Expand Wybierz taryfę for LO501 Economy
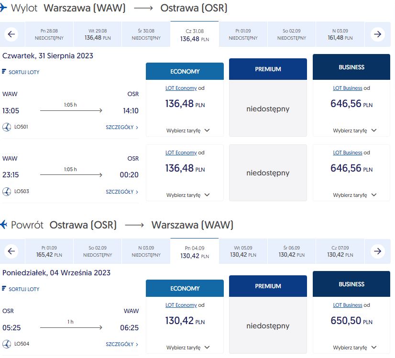The width and height of the screenshot is (395, 358). (188, 130)
